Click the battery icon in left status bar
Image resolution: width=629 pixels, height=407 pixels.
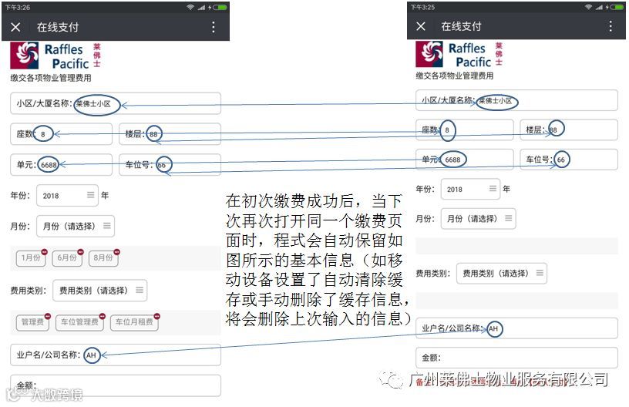point(220,7)
